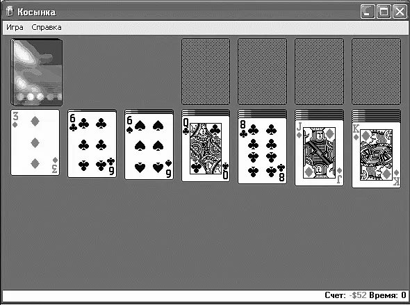Open the Справка menu
Viewport: 410px width, 305px height.
coord(47,27)
